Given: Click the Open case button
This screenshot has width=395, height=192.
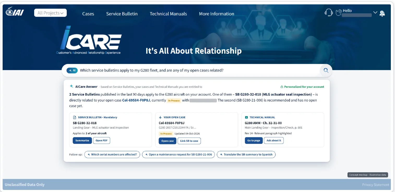Looking at the screenshot, I should (x=167, y=141).
